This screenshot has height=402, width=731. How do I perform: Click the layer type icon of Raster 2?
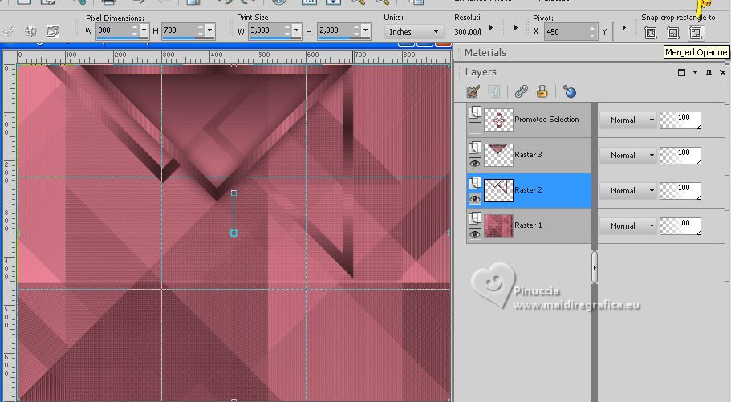474,183
